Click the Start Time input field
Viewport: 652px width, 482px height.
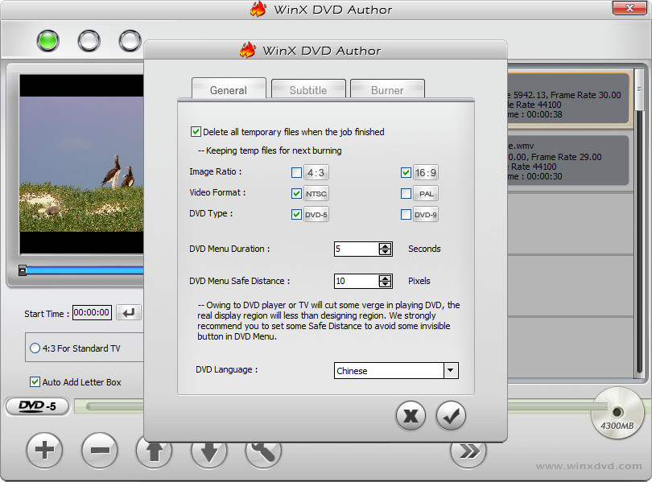pos(92,312)
